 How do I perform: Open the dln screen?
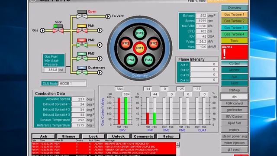click(x=235, y=97)
